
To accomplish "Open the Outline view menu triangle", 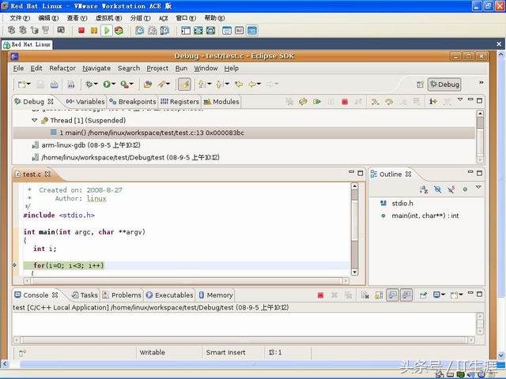I will tap(478, 187).
